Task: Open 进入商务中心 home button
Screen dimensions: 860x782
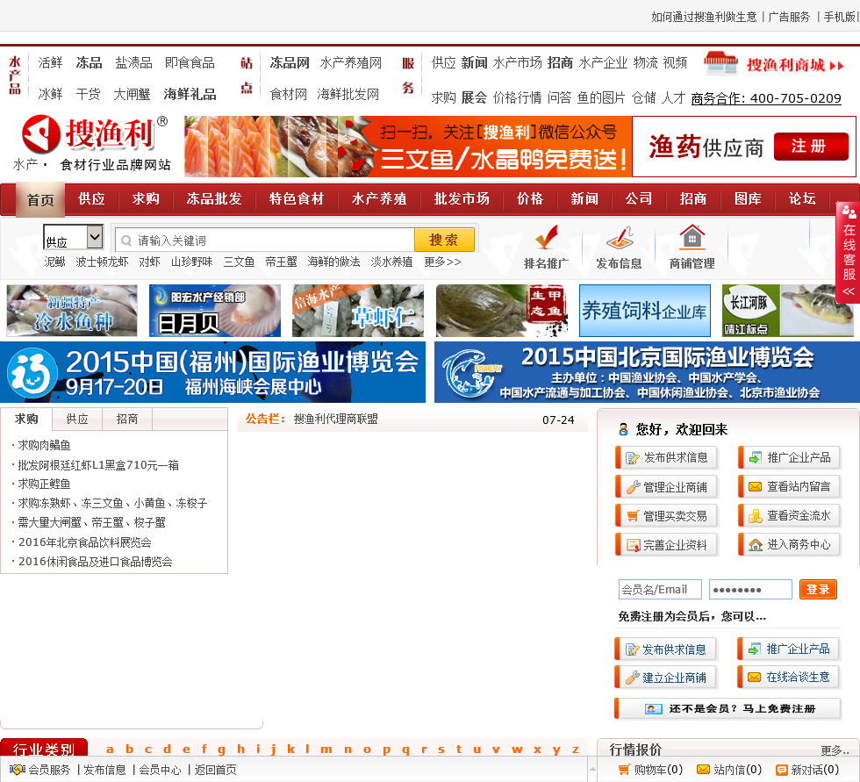Action: (790, 544)
